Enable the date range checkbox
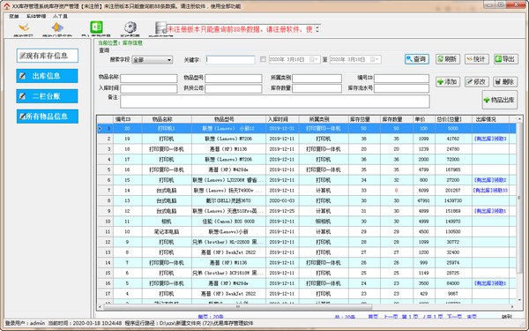 263,59
